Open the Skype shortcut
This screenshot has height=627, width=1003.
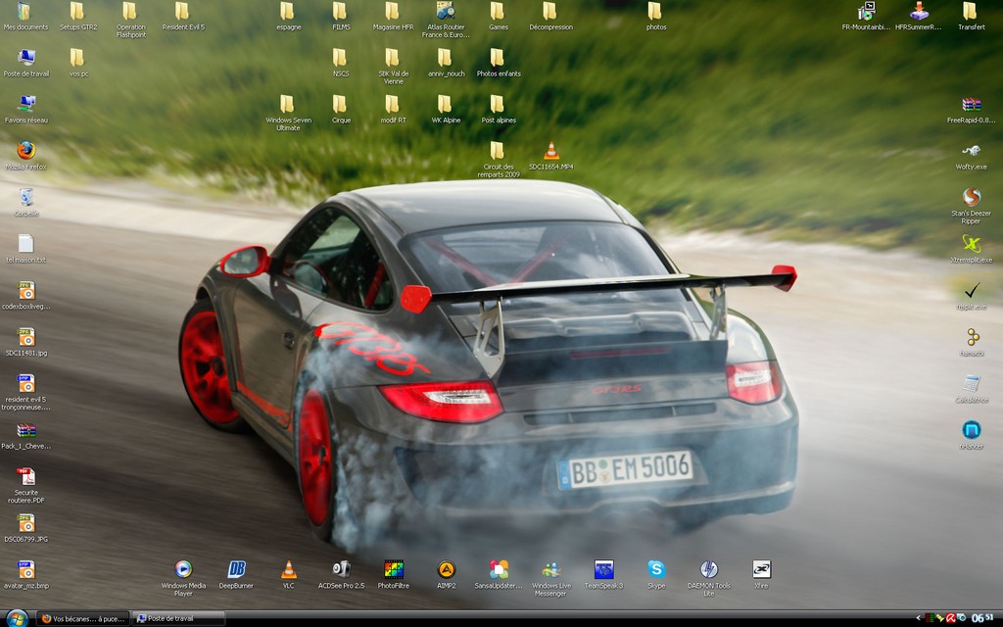pyautogui.click(x=656, y=569)
